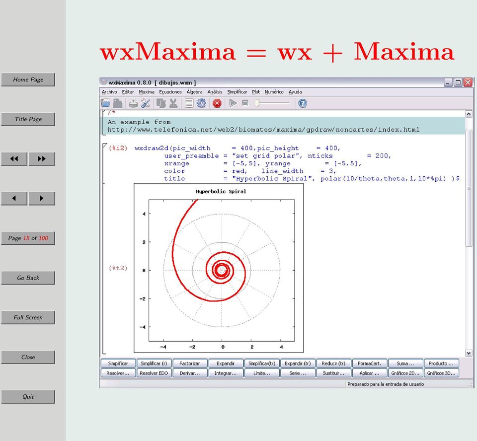477x441 pixels.
Task: Open the Editar menu
Action: pyautogui.click(x=128, y=92)
